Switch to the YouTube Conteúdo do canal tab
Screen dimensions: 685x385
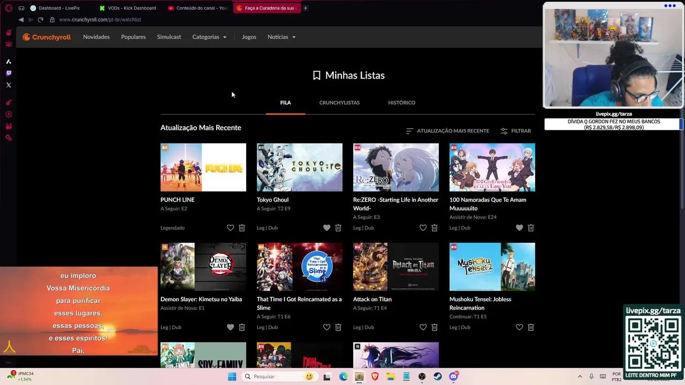point(198,8)
